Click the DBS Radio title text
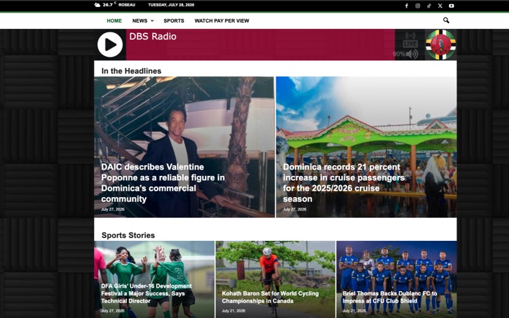509x318 pixels. click(x=153, y=36)
